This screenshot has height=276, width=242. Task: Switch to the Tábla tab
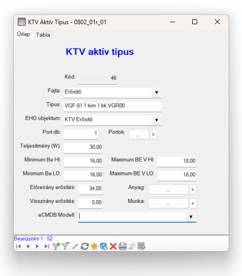(x=43, y=35)
